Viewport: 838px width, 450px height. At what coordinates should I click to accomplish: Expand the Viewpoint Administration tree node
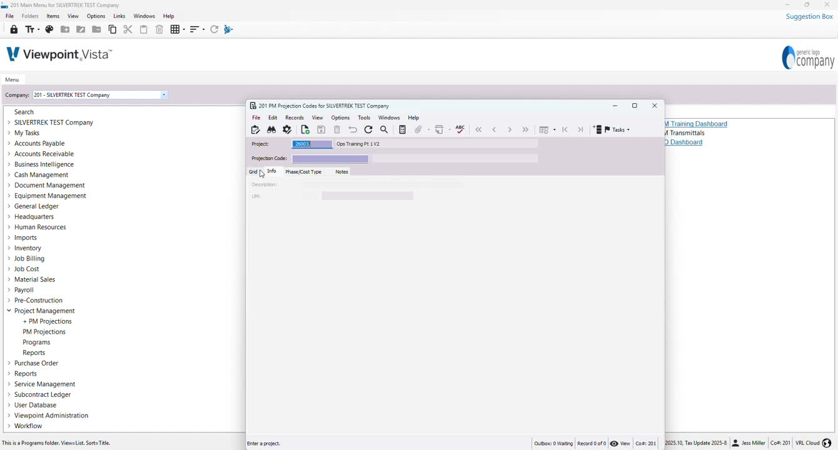[9, 416]
